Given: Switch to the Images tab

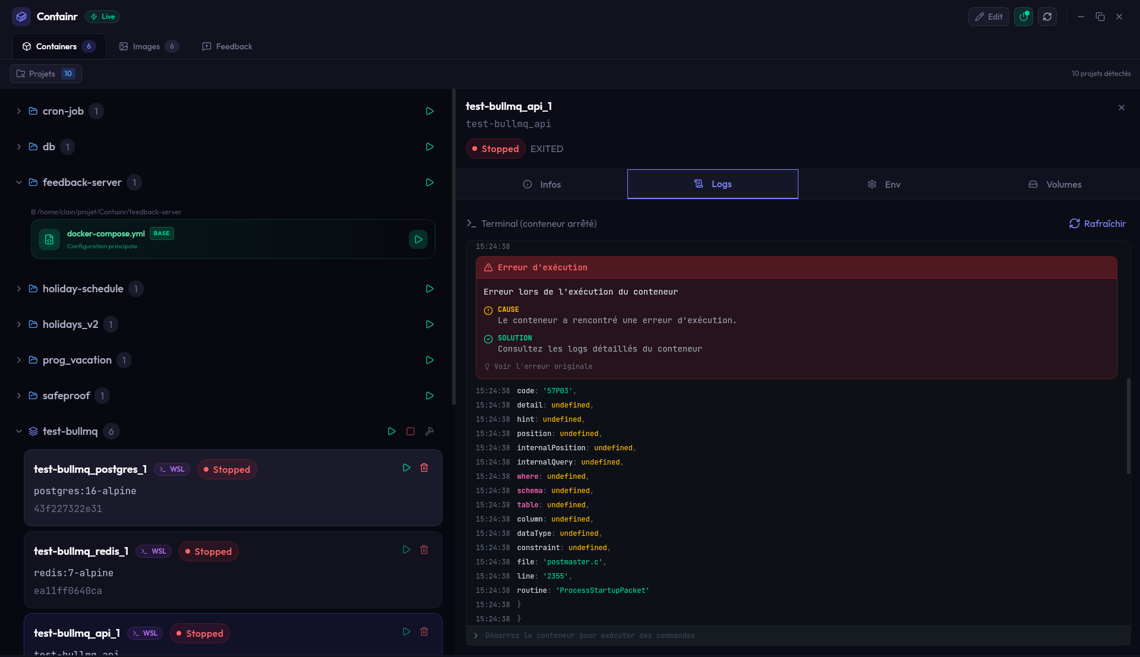Looking at the screenshot, I should pos(148,46).
